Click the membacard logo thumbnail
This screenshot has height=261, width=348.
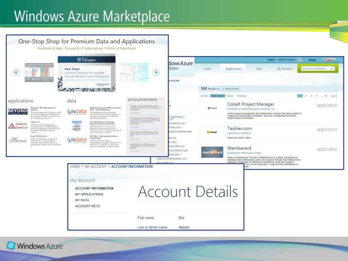coord(212,152)
